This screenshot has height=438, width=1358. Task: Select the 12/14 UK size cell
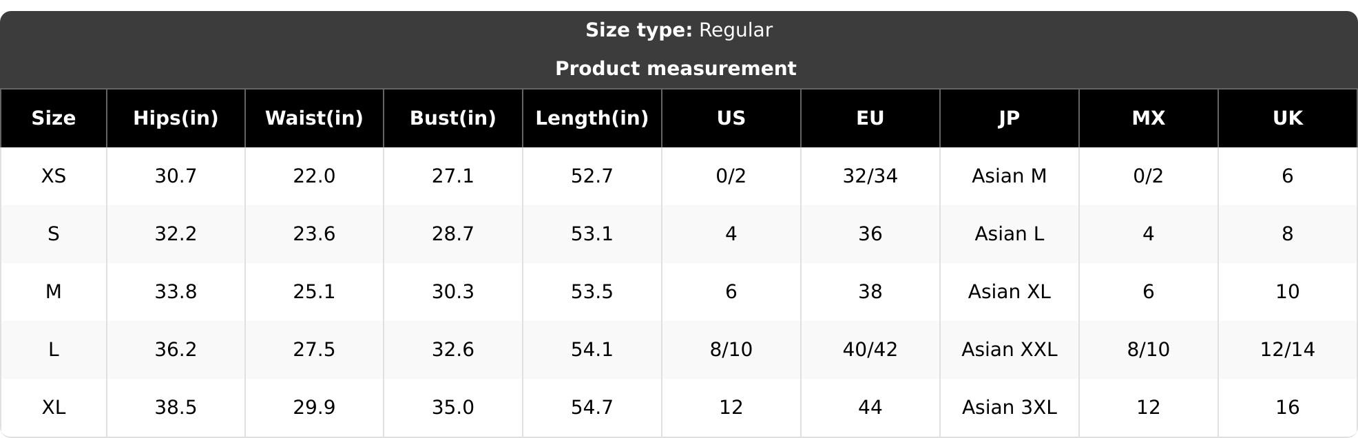pos(1288,350)
